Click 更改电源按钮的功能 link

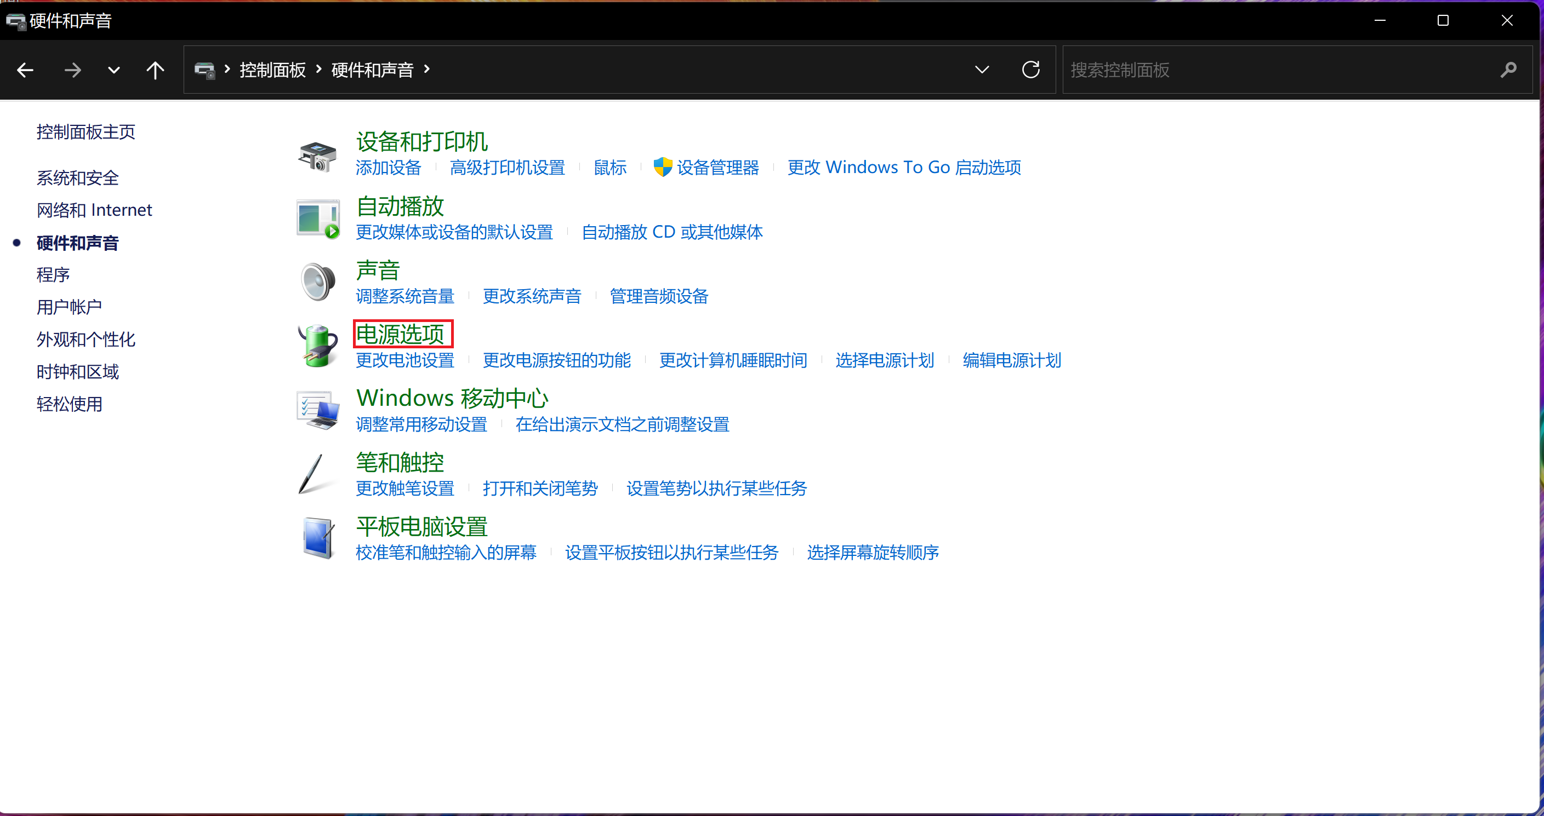(x=557, y=360)
